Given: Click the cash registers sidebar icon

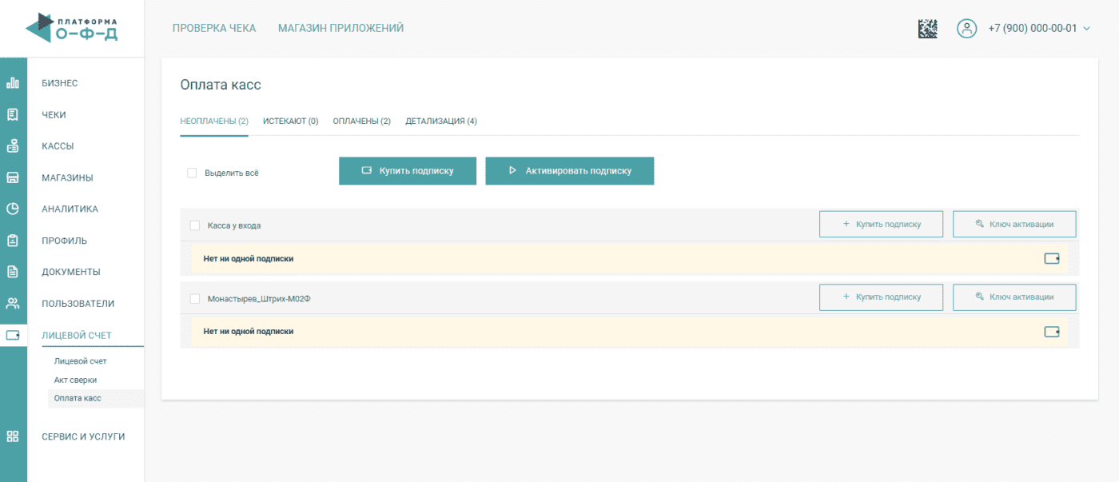Looking at the screenshot, I should [x=13, y=146].
